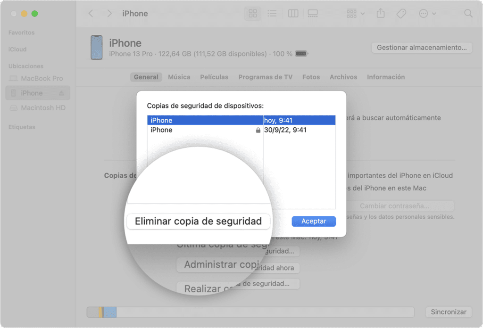Select the backup dated hoy, 9:41
The image size is (483, 328).
241,120
